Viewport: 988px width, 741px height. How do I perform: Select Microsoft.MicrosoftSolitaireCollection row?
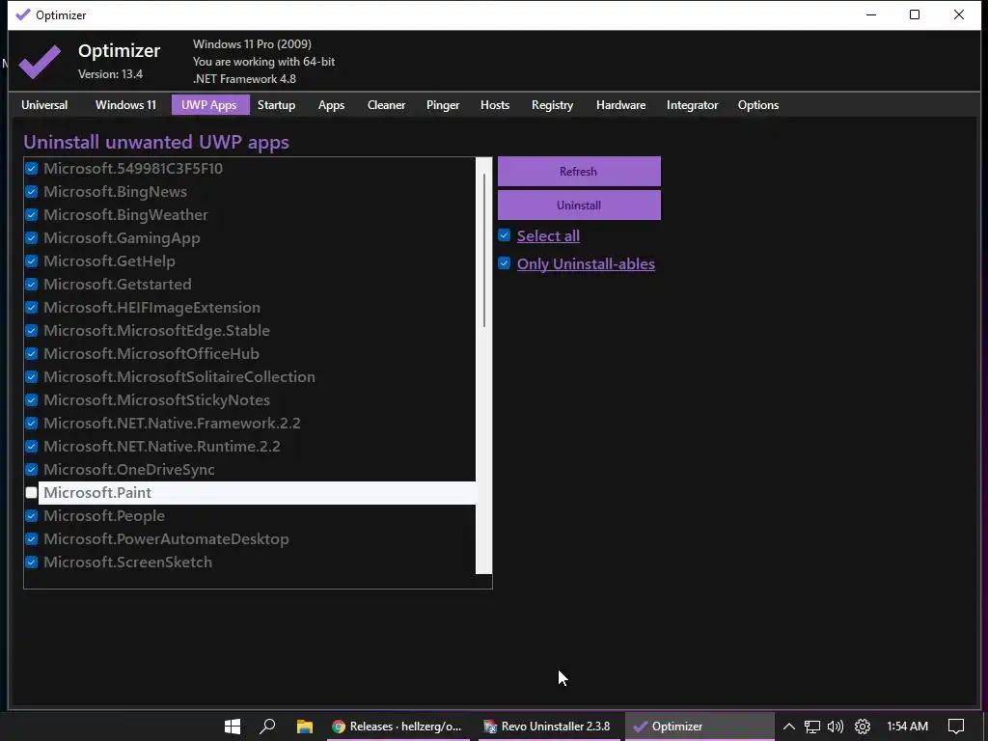pos(250,377)
